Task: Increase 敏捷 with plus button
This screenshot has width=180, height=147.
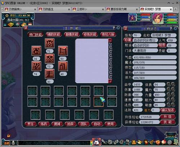Action: pos(168,105)
